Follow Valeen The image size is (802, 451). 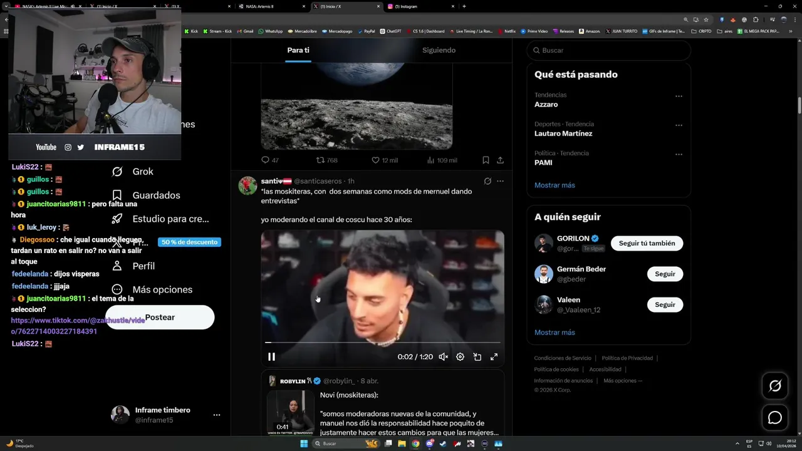(x=665, y=304)
